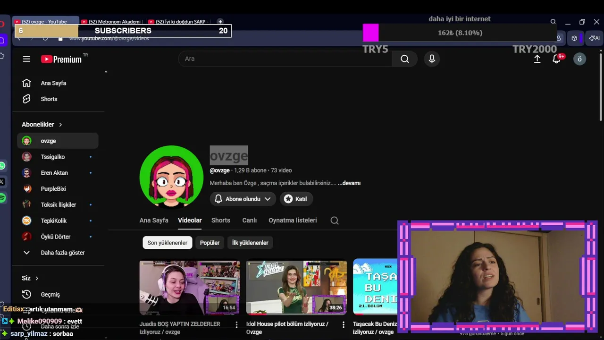Open the Abone olundu dropdown
Viewport: 604px width, 340px height.
243,199
